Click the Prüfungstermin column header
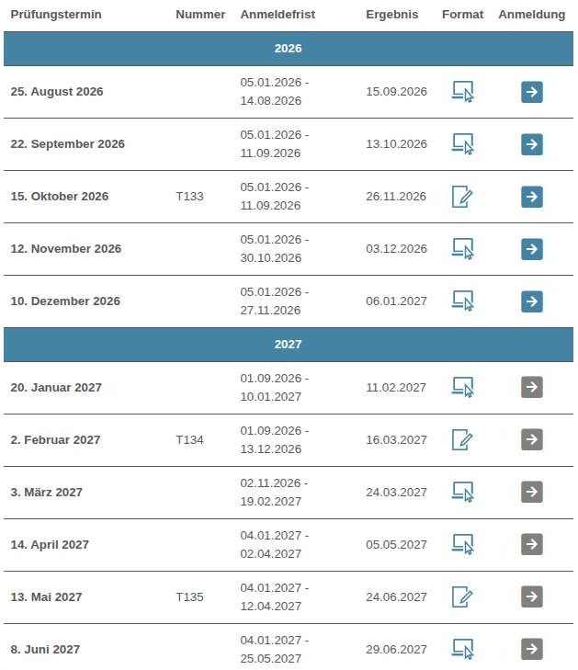The image size is (578, 670). tap(56, 14)
